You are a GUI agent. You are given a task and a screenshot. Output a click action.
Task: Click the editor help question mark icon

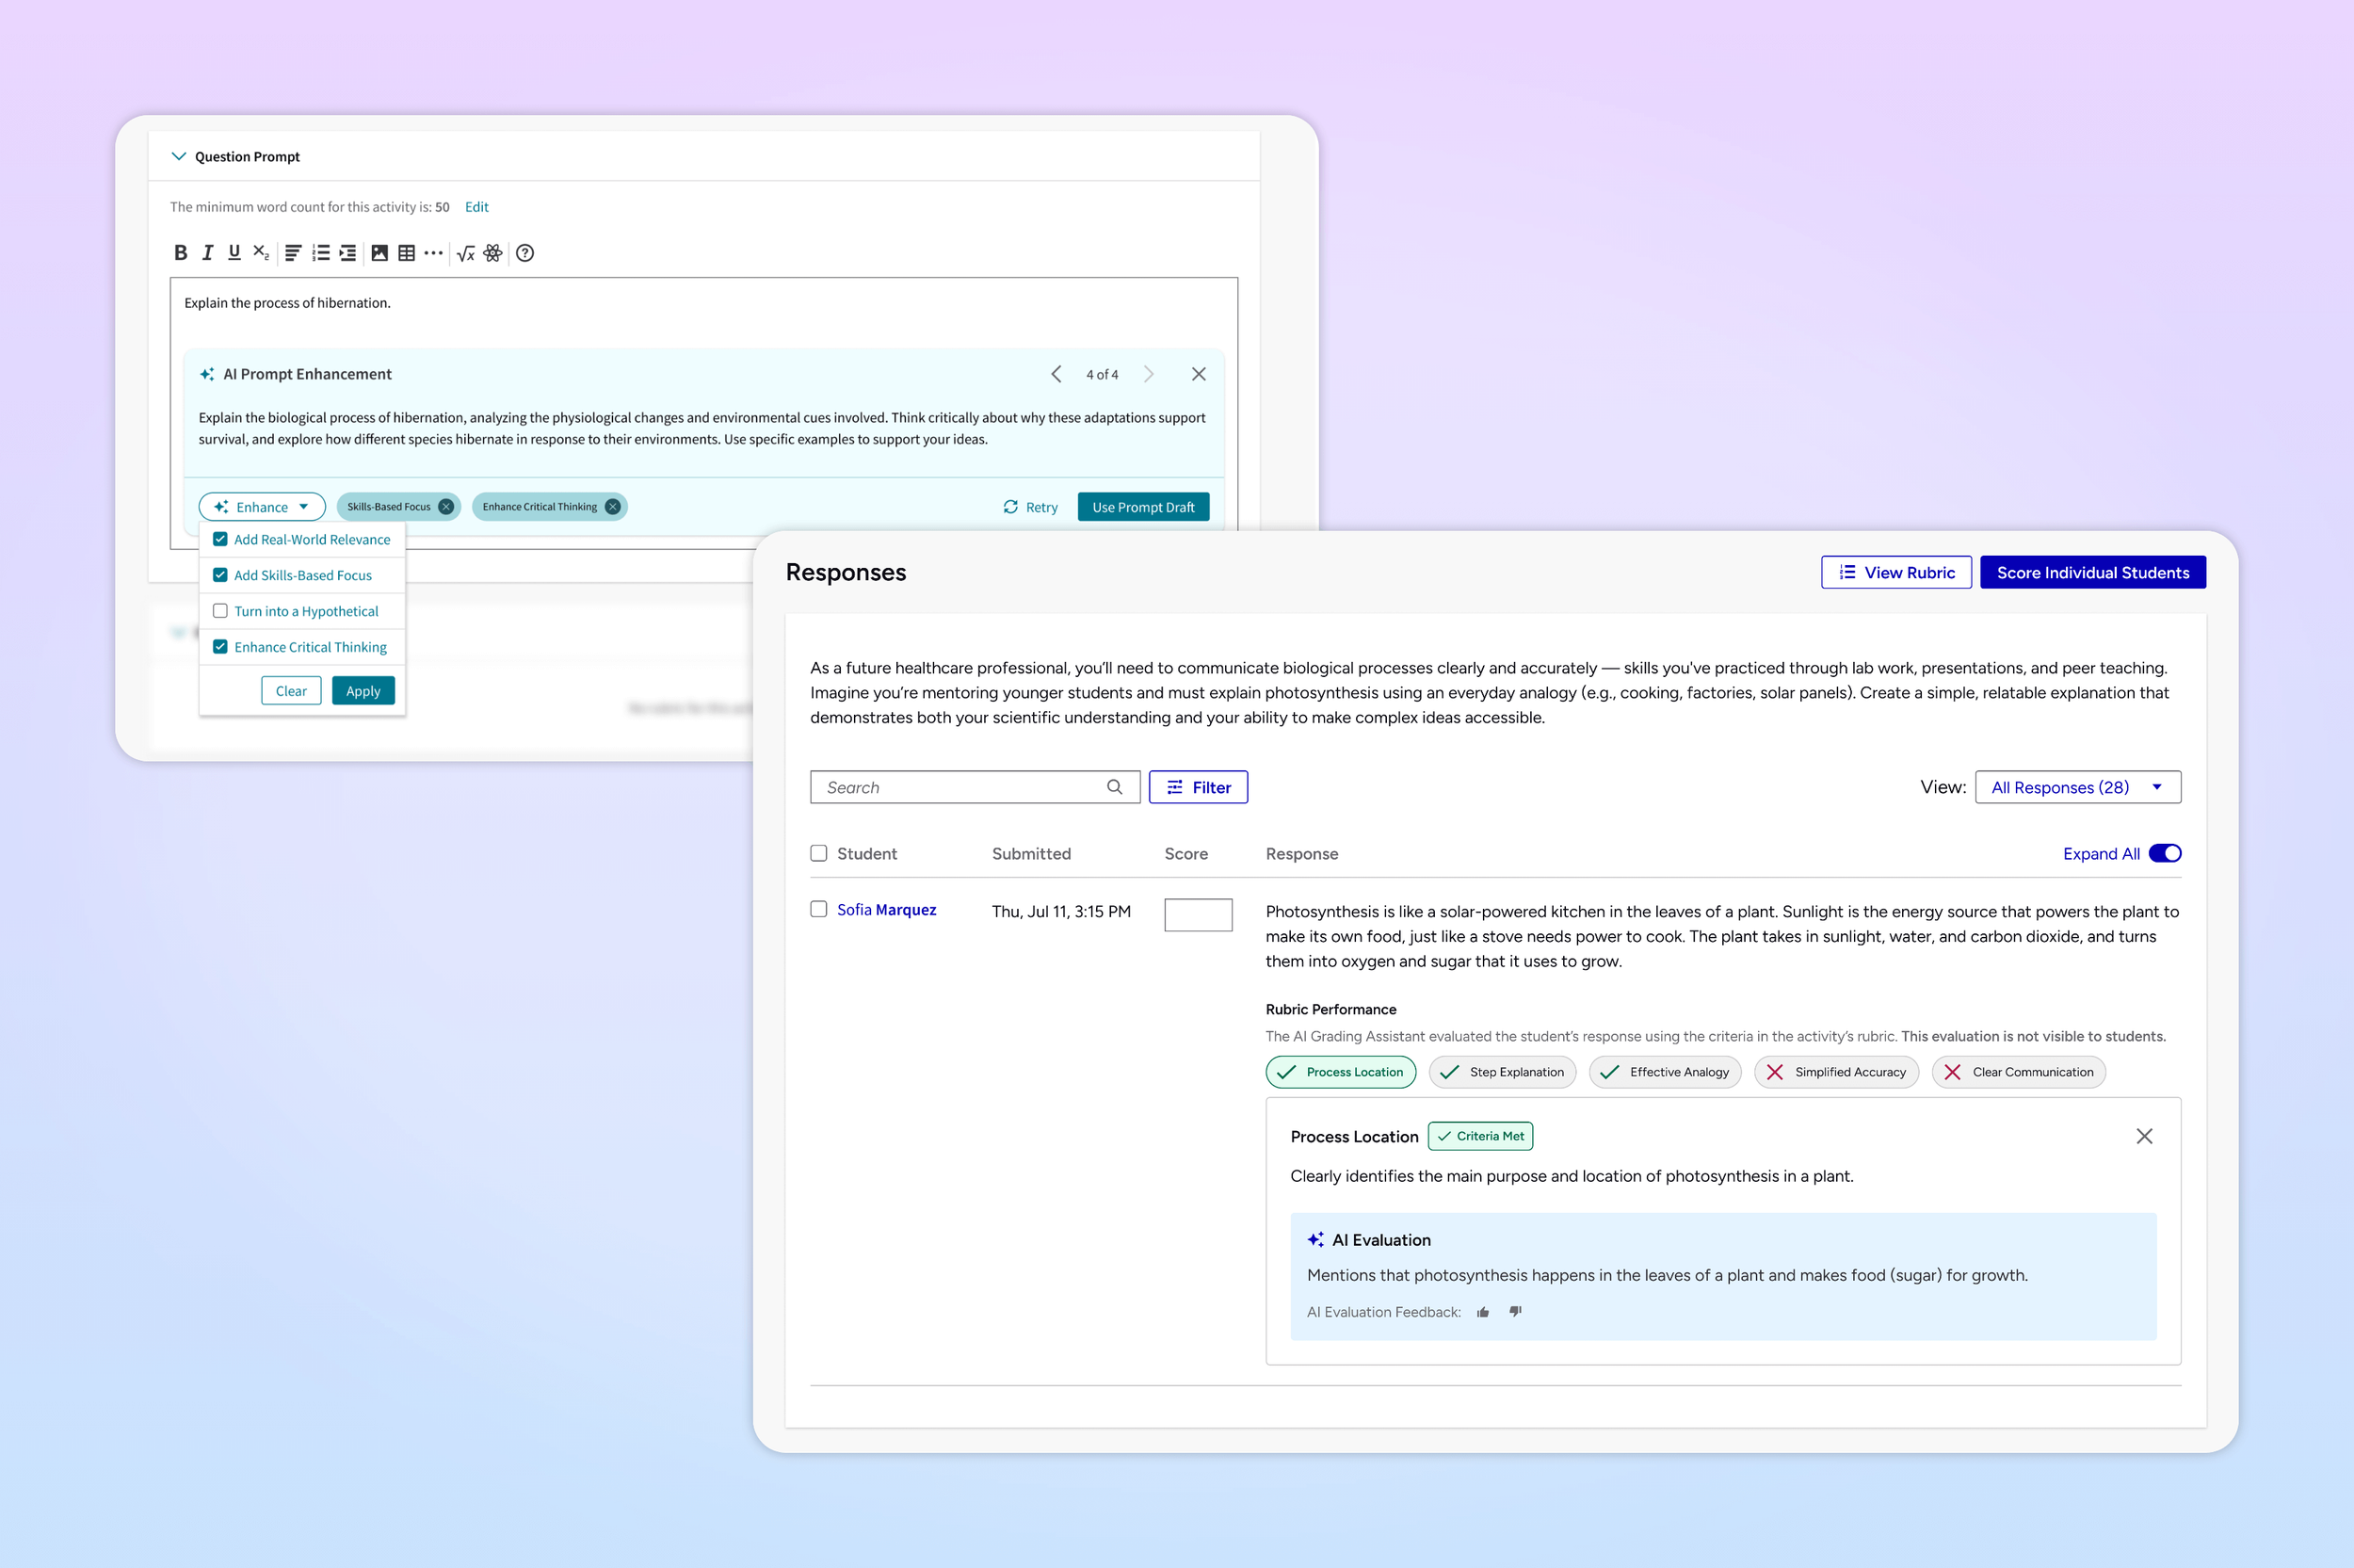tap(524, 253)
